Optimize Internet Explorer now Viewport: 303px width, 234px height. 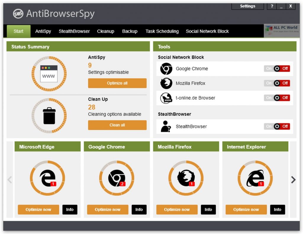[246, 209]
